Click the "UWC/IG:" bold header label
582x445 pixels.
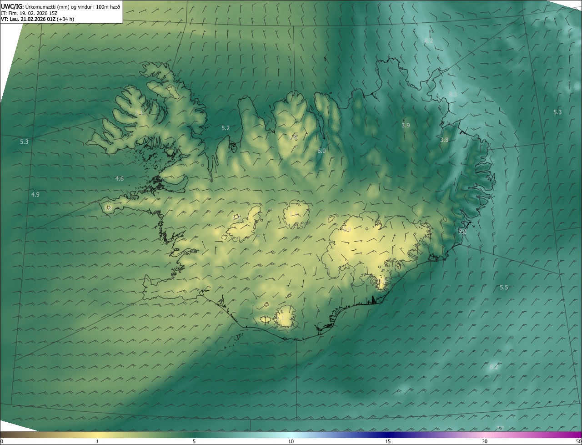point(13,6)
